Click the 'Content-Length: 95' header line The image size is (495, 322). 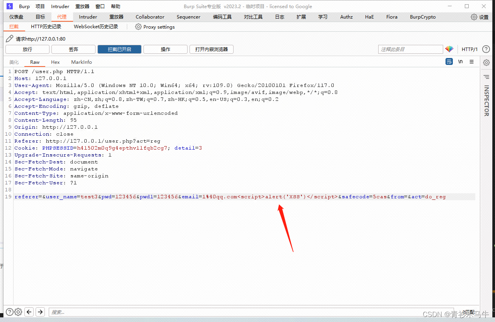point(46,120)
